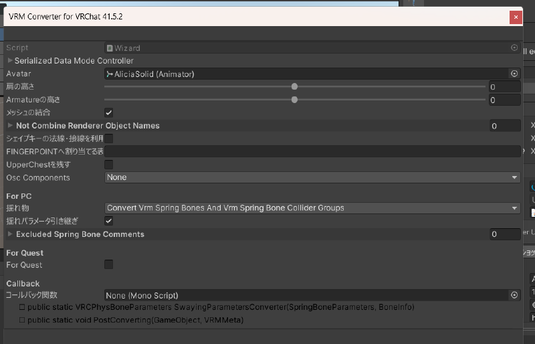Image resolution: width=535 pixels, height=344 pixels.
Task: Enable the シェイプキーの法線・接線を利用 checkbox
Action: point(109,139)
